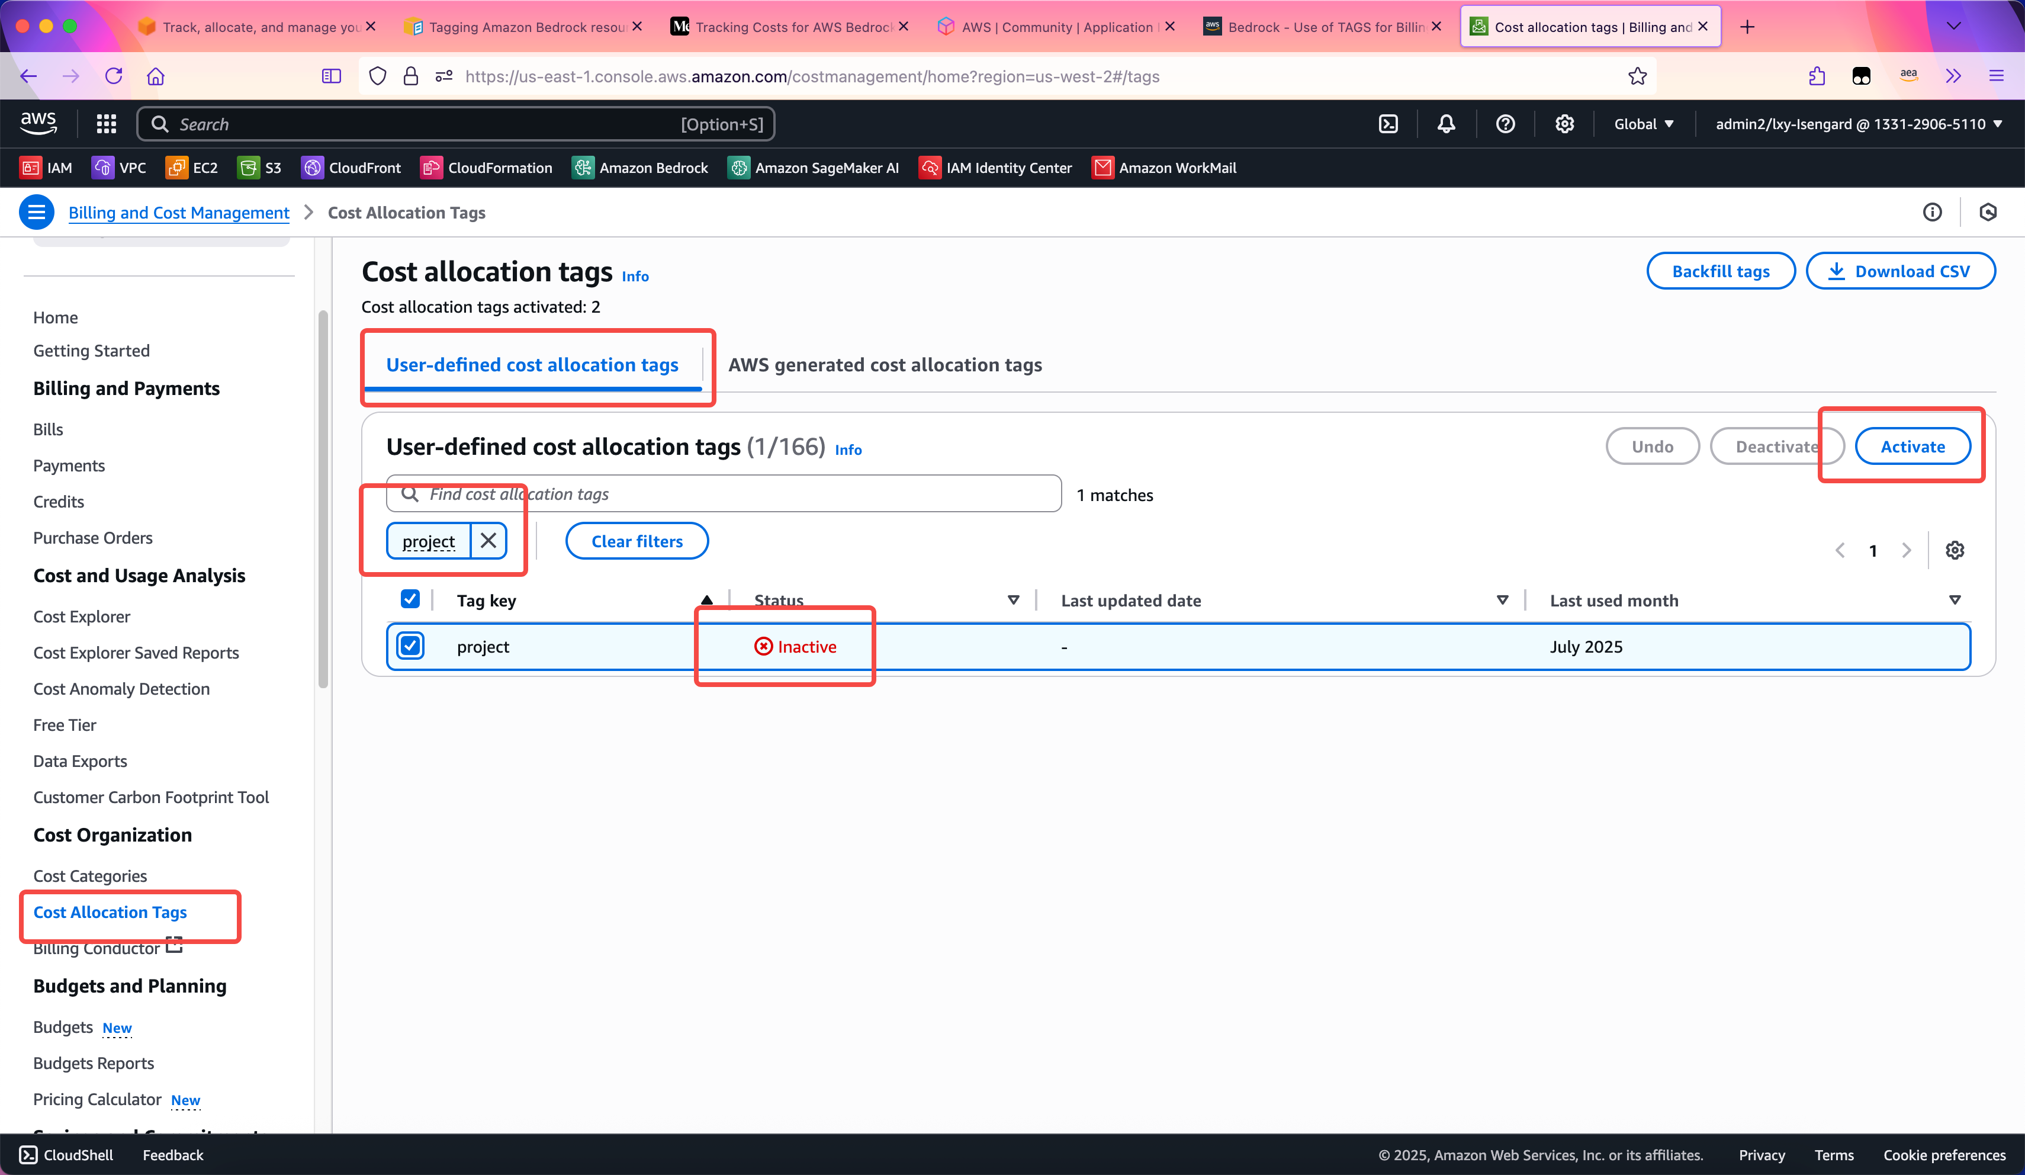
Task: Click the sidebar vertical scrollbar
Action: pyautogui.click(x=323, y=498)
